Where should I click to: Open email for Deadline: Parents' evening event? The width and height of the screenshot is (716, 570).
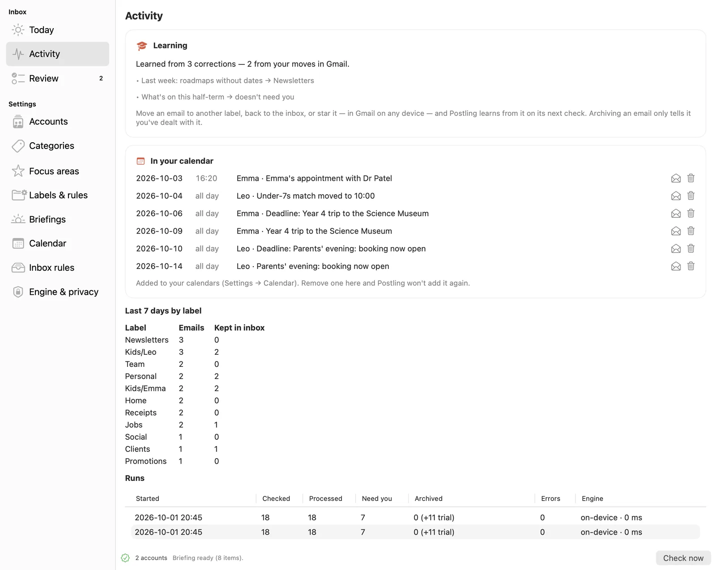(676, 248)
